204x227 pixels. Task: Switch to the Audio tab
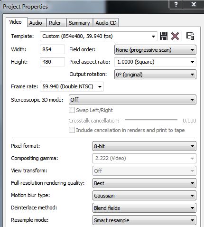[36, 23]
